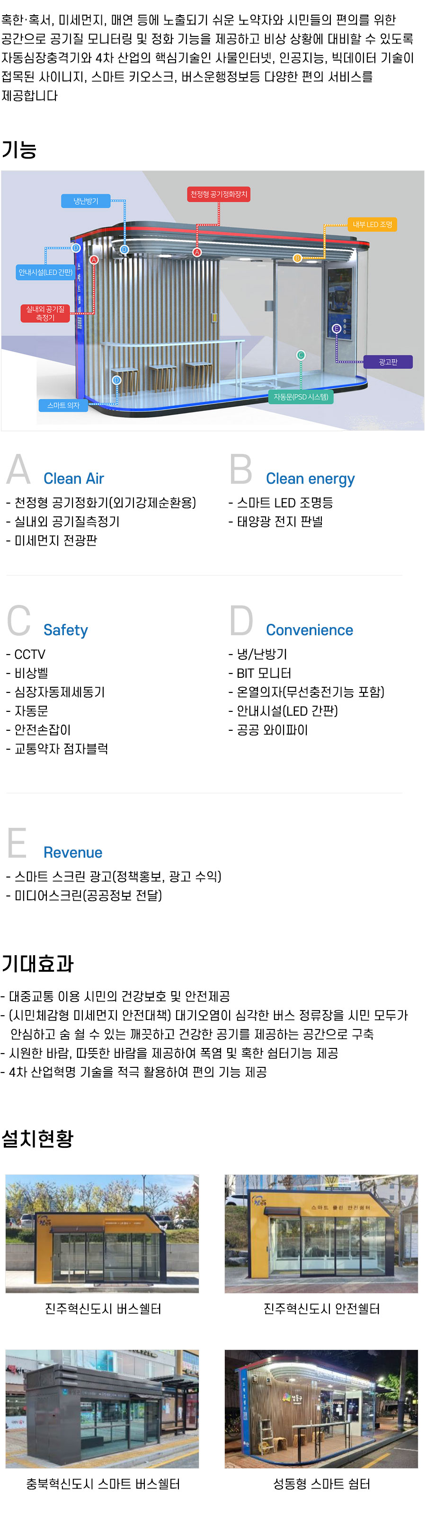This screenshot has width=426, height=1526.
Task: Click the red A marker under 천정형 공기정화장치
Action: (x=197, y=252)
